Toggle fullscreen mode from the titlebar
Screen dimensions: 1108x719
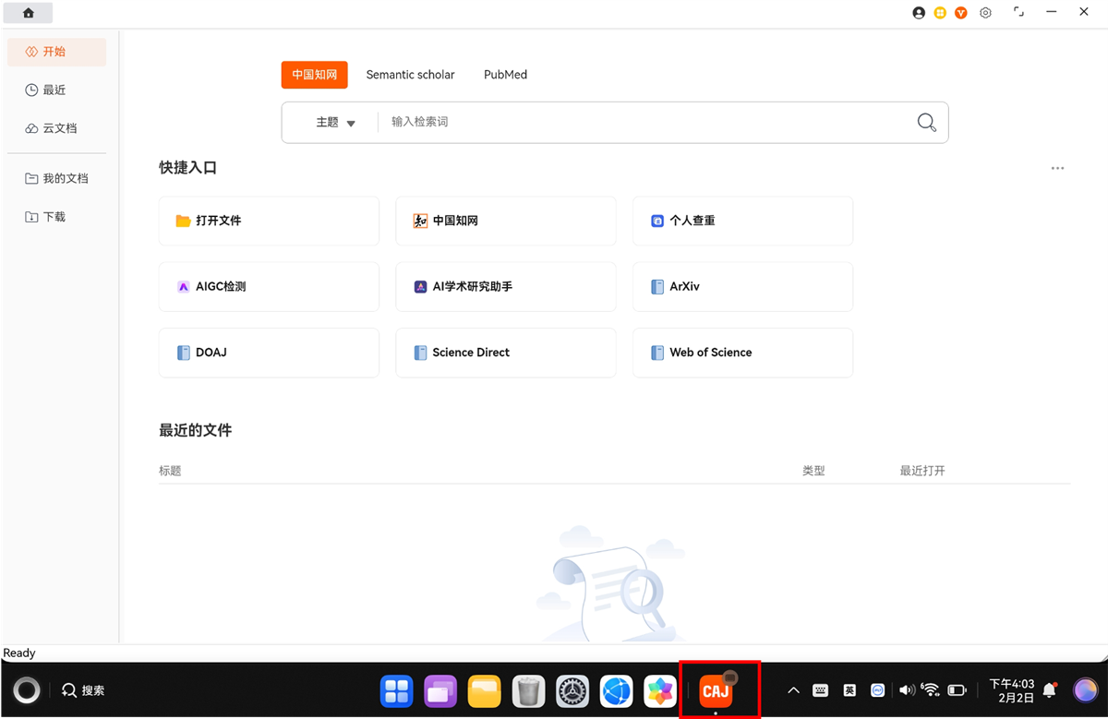pos(1019,12)
